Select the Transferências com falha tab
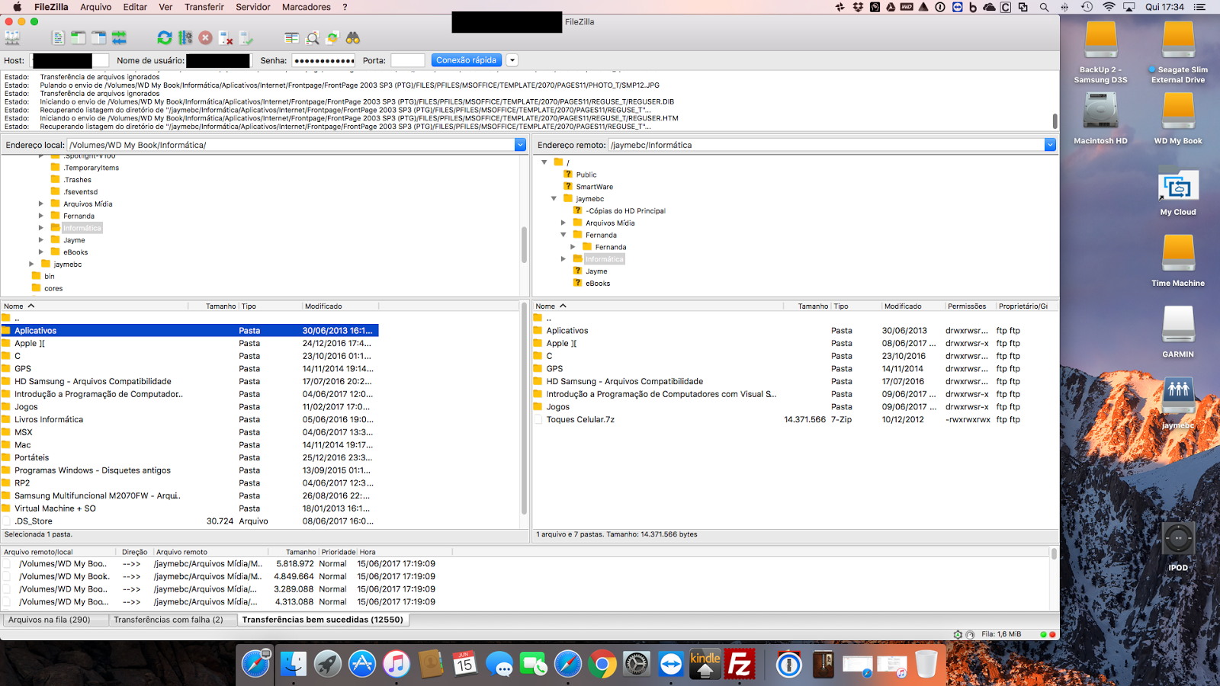This screenshot has width=1220, height=686. 169,620
